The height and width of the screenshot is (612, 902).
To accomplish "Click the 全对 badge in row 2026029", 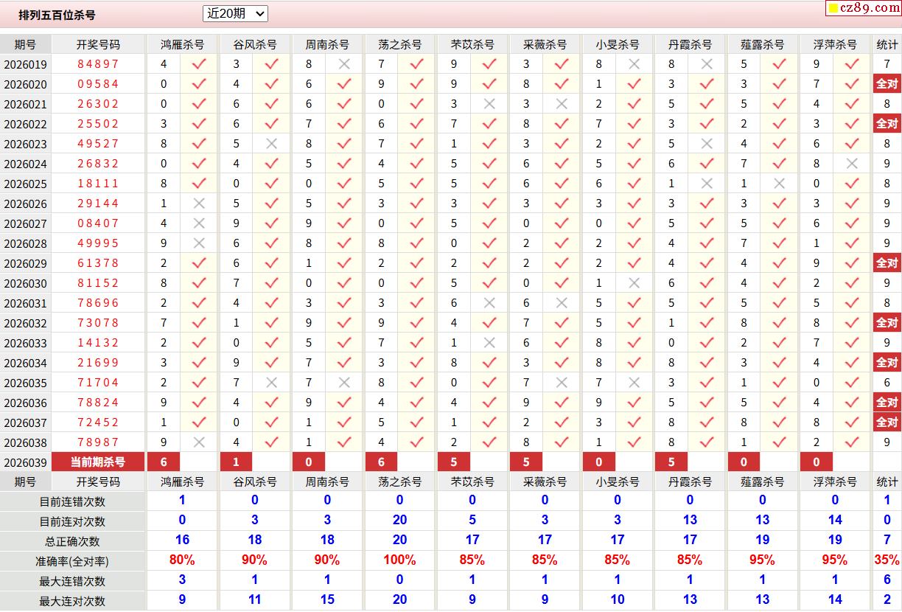I will pos(887,263).
